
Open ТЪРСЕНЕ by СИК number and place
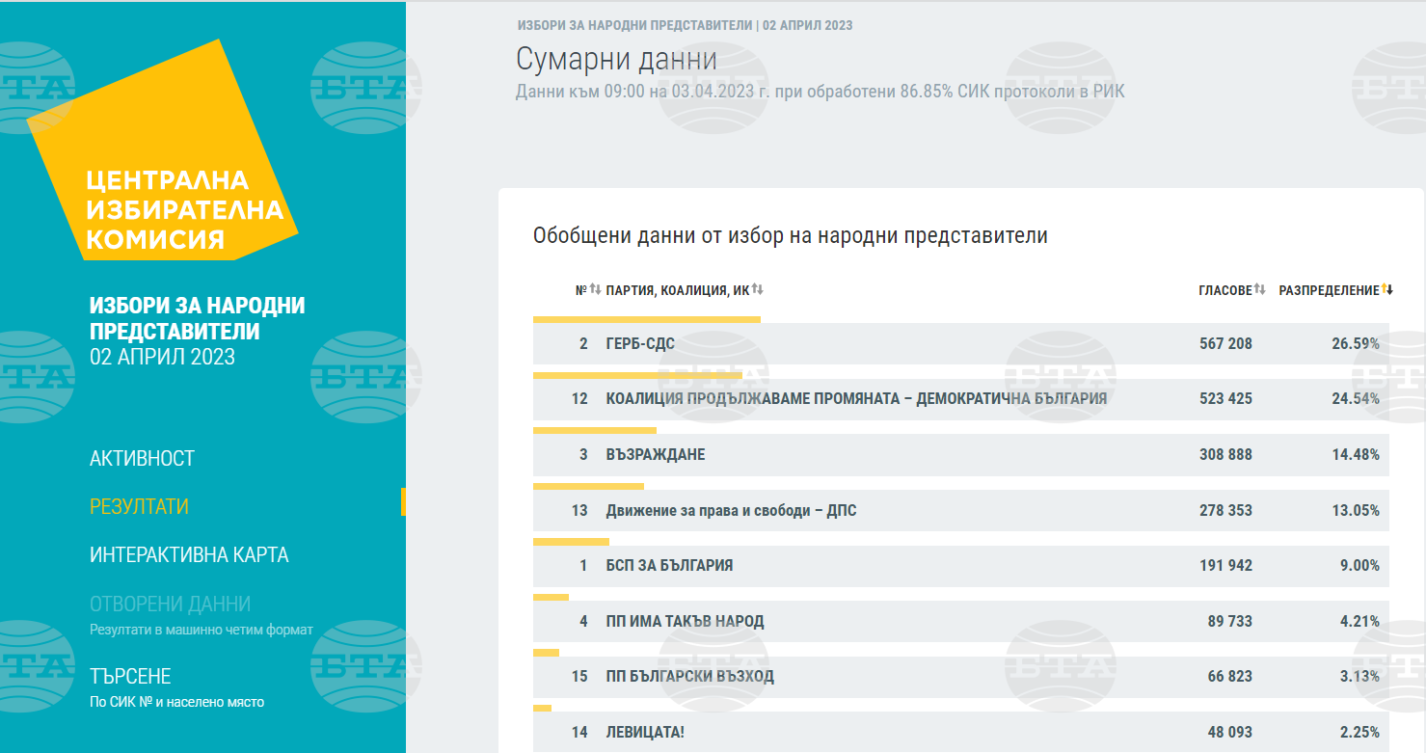pyautogui.click(x=130, y=677)
